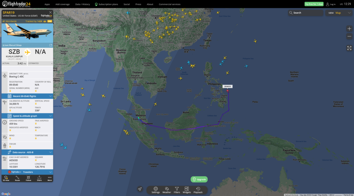
Task: Open the Social menu
Action: point(127,4)
